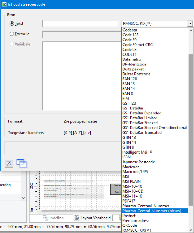
Task: Pick Datamatrix in the barcode type list
Action: pos(132,59)
